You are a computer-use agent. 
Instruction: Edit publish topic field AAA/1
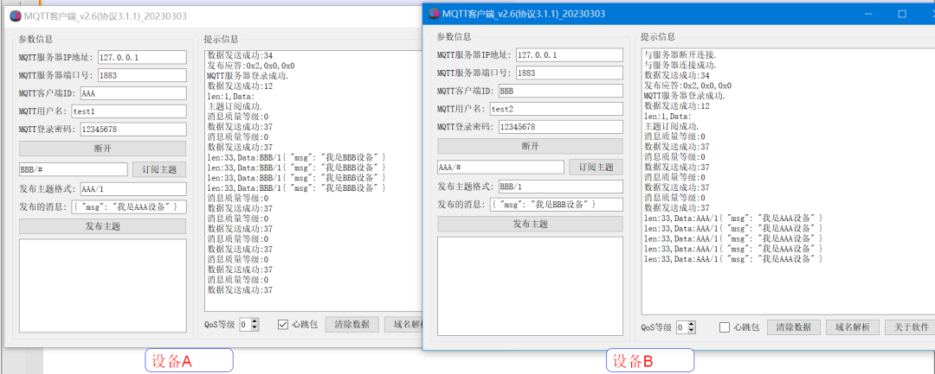tap(133, 189)
